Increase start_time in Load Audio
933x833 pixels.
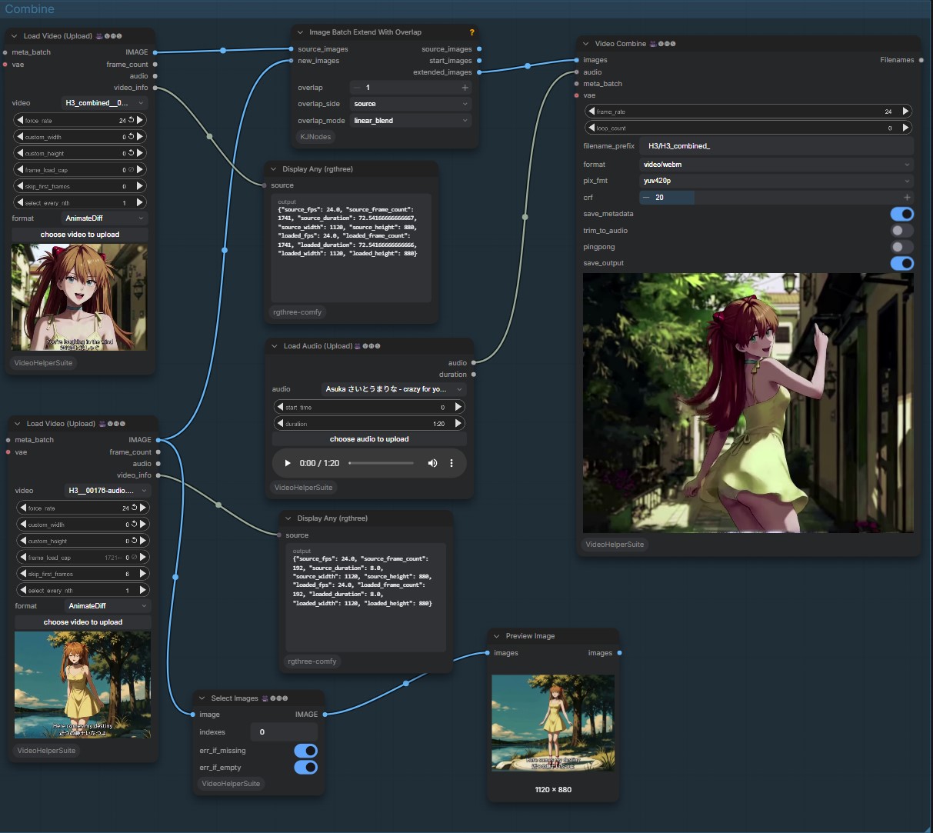click(x=458, y=407)
